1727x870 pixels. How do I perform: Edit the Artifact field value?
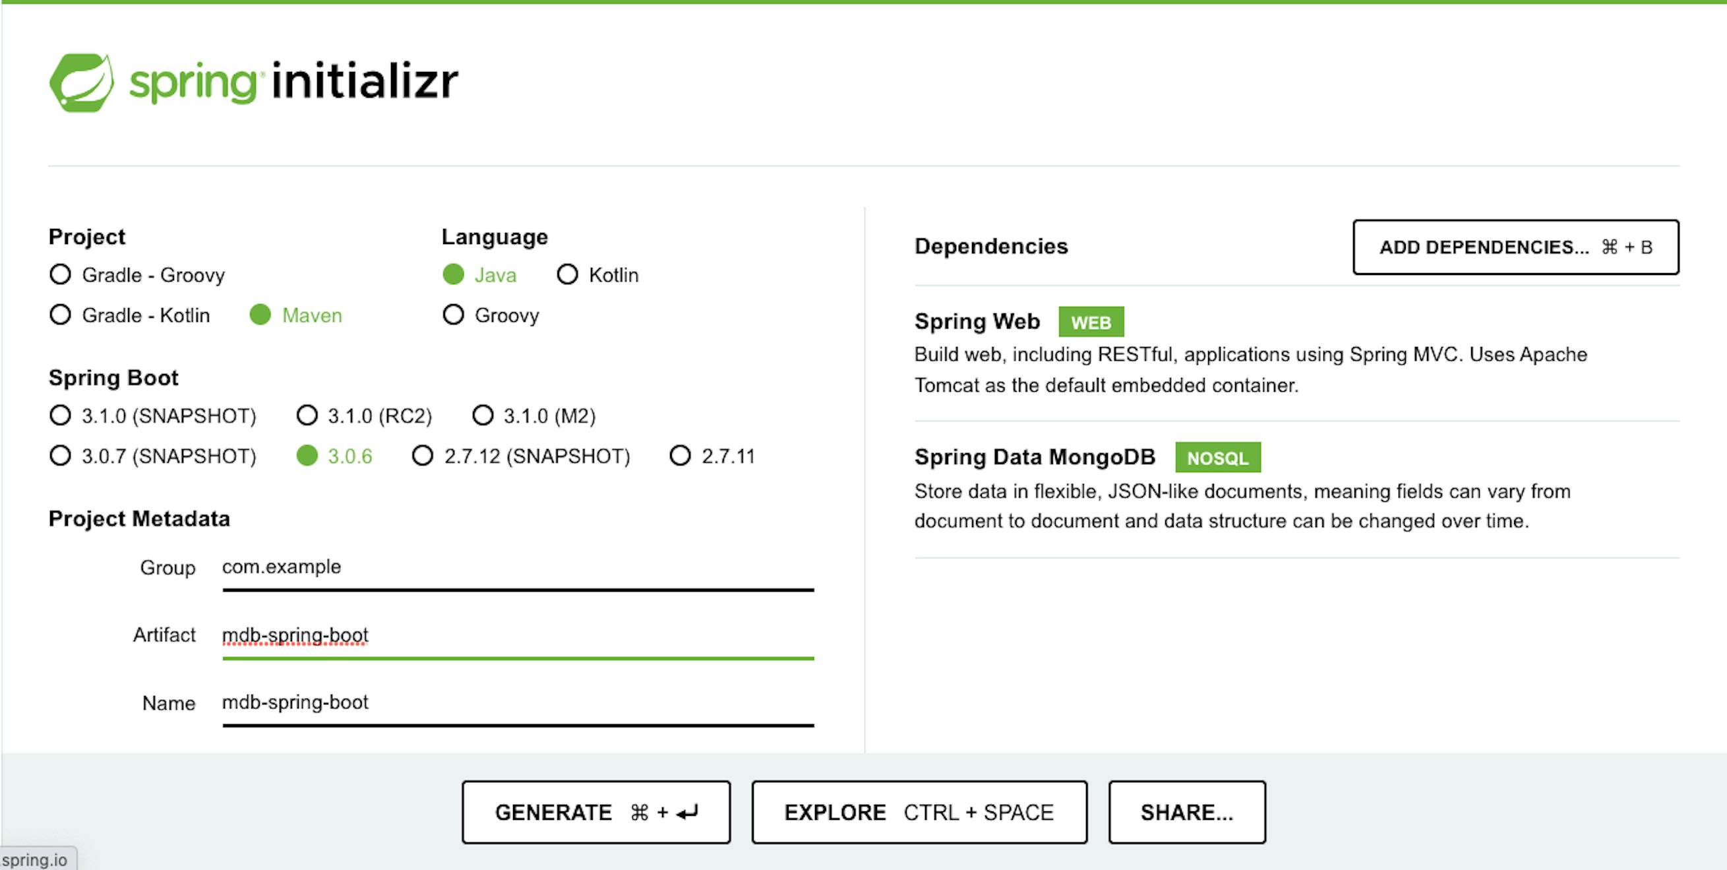point(470,635)
